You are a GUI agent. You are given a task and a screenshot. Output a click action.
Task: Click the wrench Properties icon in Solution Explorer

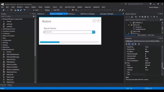point(154,17)
